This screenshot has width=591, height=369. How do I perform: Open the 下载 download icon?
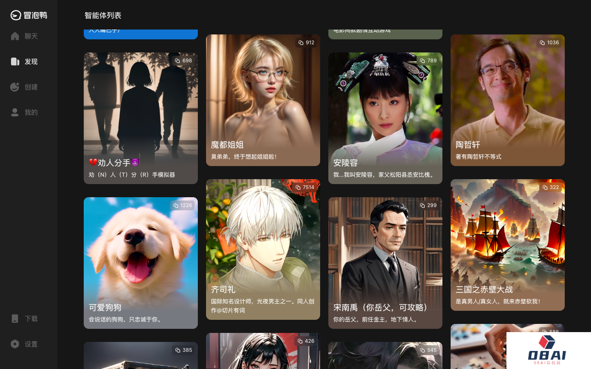(x=15, y=319)
